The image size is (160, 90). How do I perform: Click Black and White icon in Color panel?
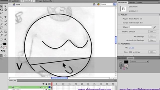[x=121, y=68]
